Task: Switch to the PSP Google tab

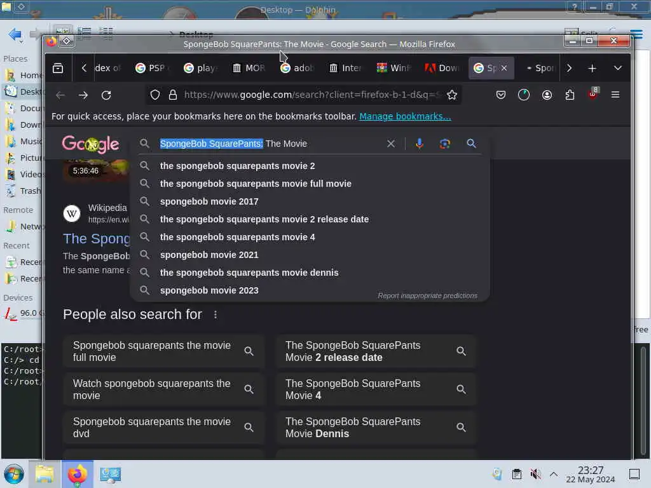Action: [x=153, y=68]
